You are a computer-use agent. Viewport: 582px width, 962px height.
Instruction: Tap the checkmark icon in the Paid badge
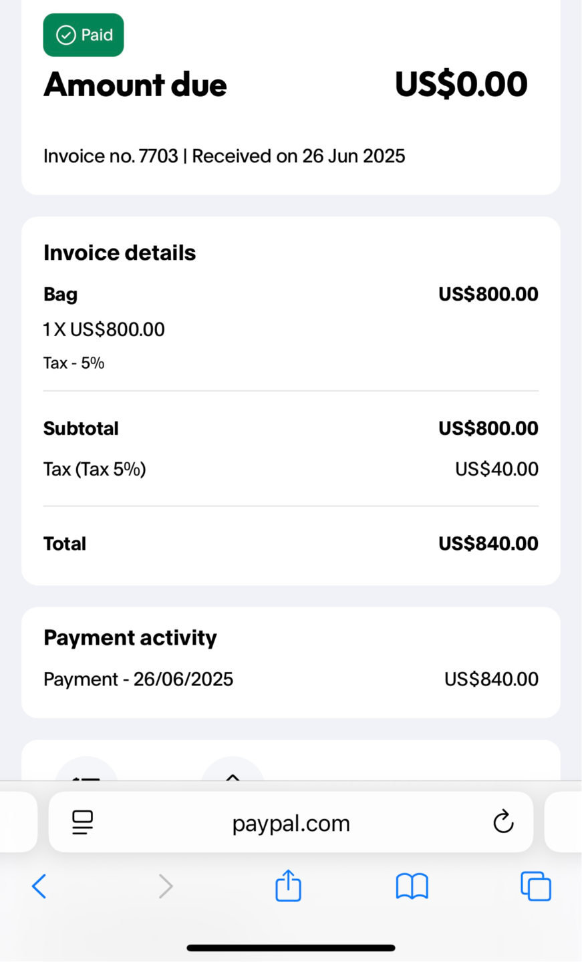[x=65, y=35]
